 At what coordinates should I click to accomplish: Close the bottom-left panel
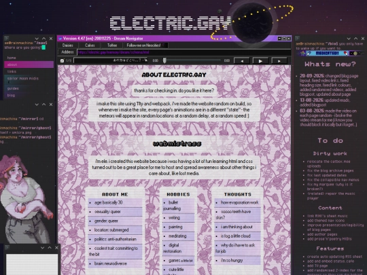pyautogui.click(x=56, y=248)
